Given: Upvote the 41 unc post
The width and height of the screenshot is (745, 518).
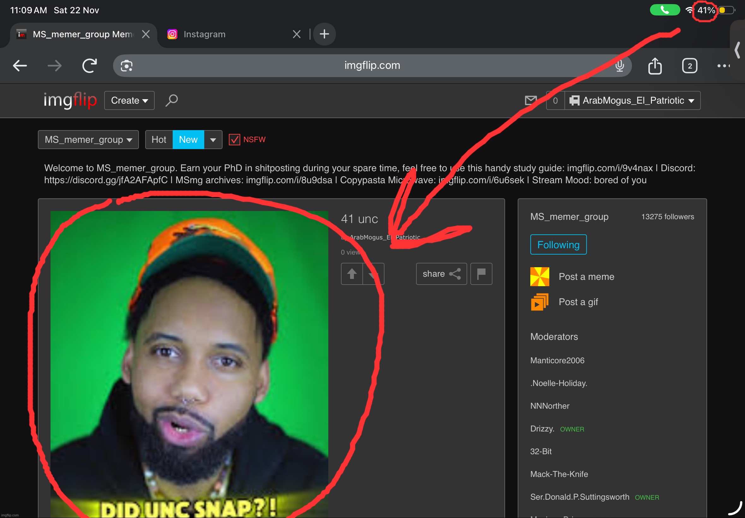Looking at the screenshot, I should 352,274.
